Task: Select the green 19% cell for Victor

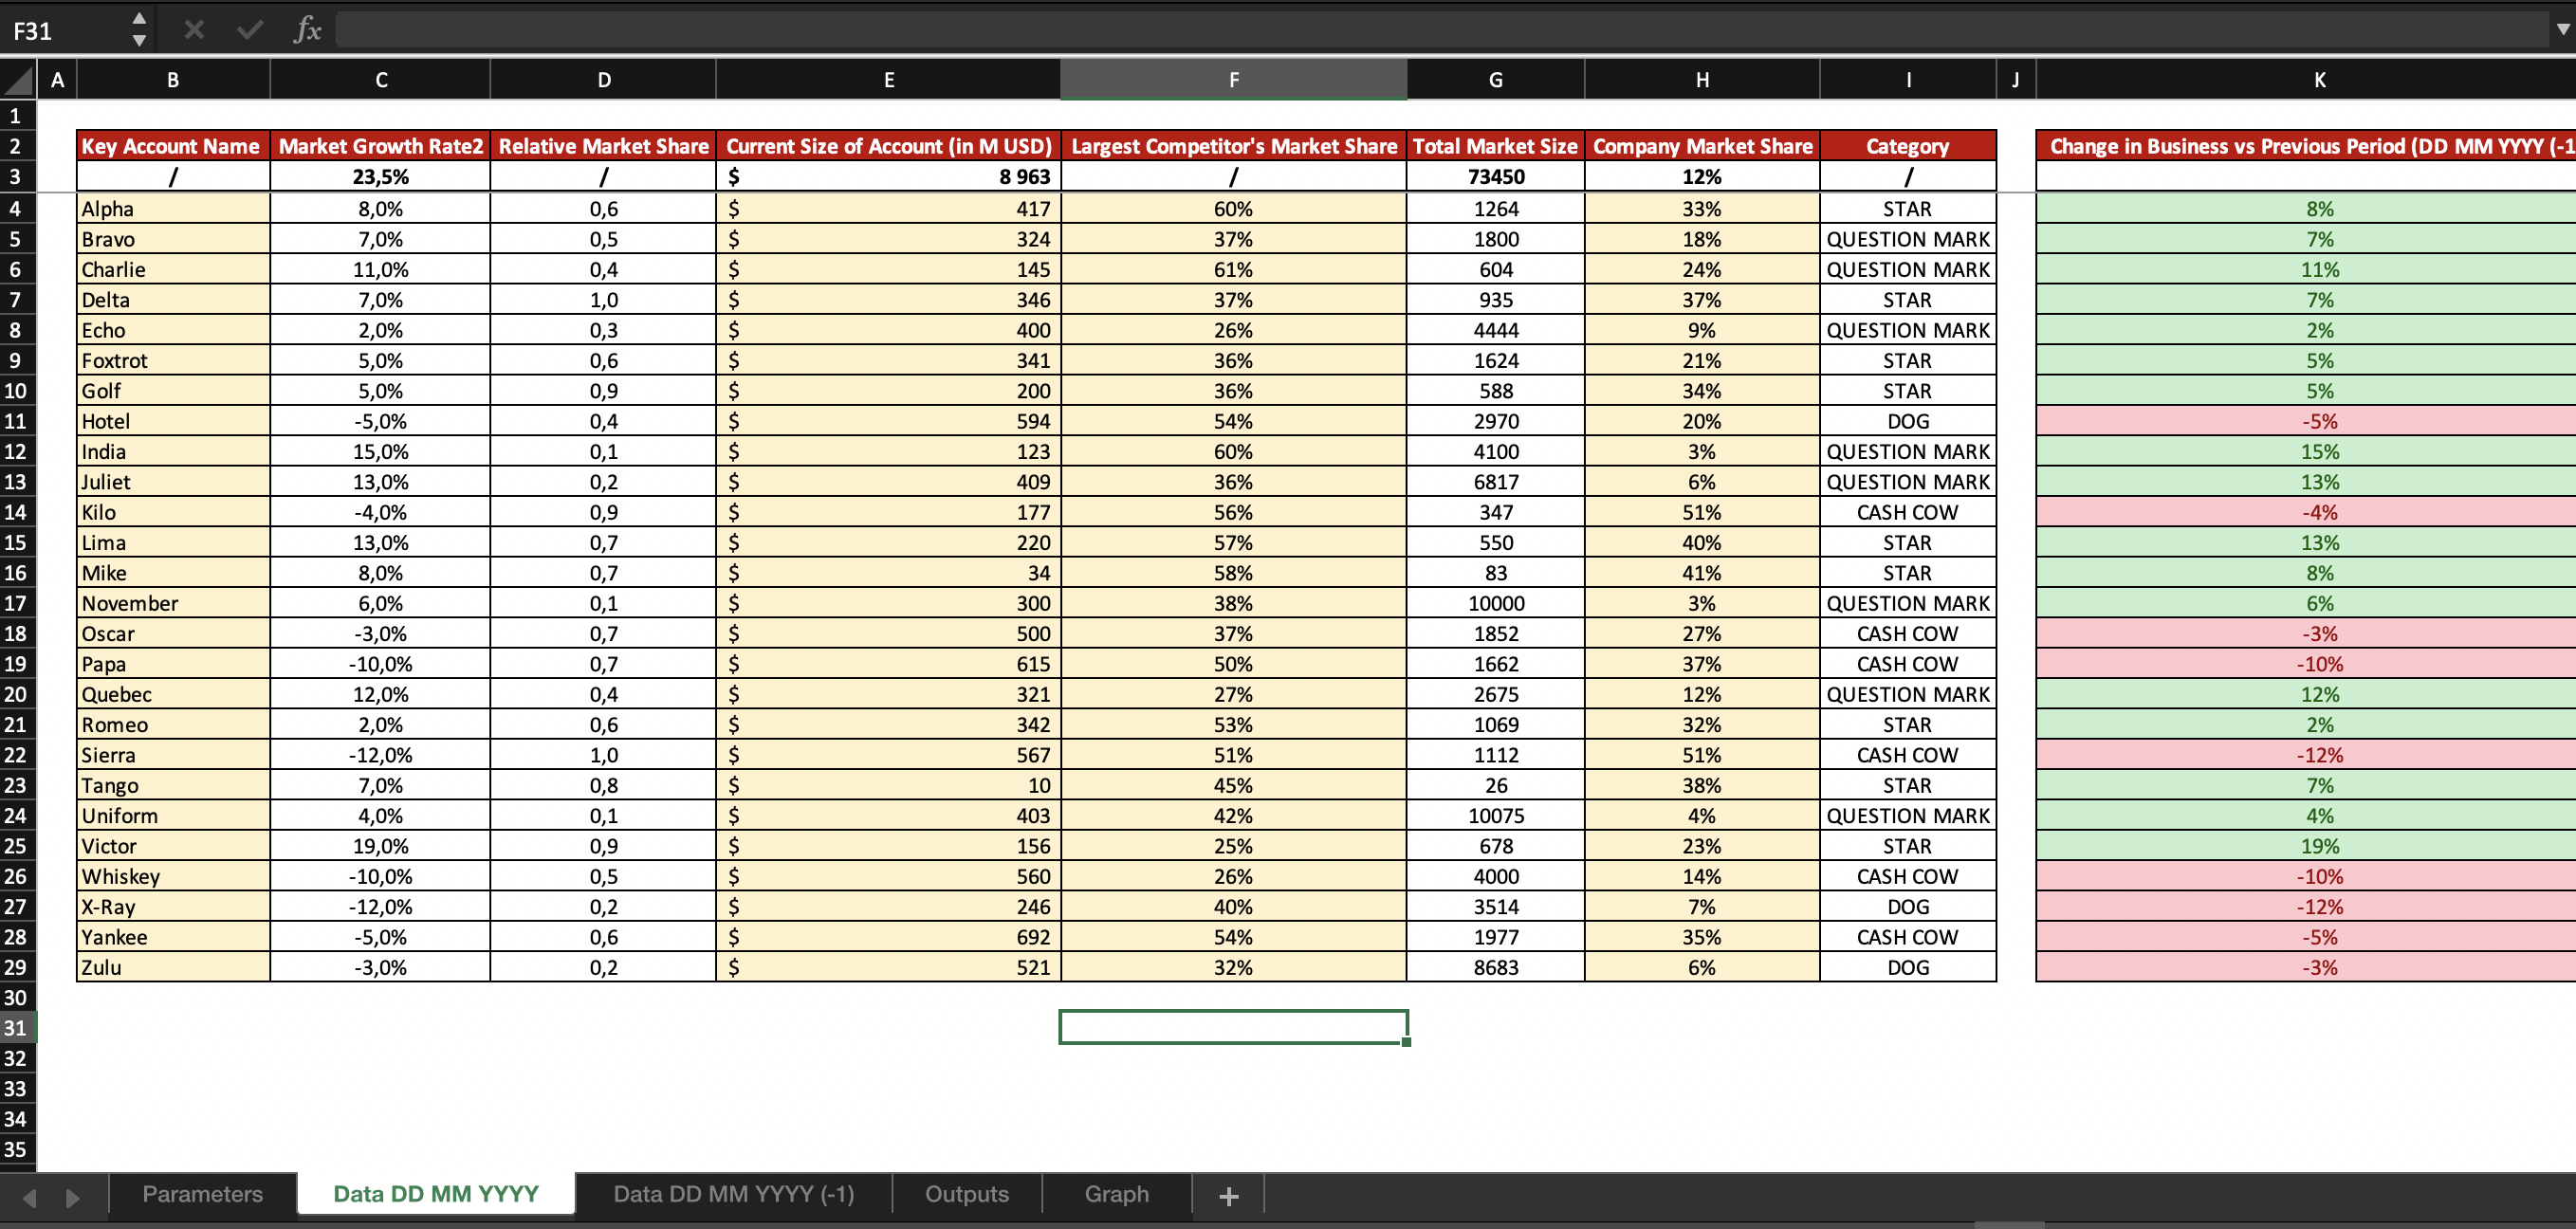Action: [x=2318, y=846]
